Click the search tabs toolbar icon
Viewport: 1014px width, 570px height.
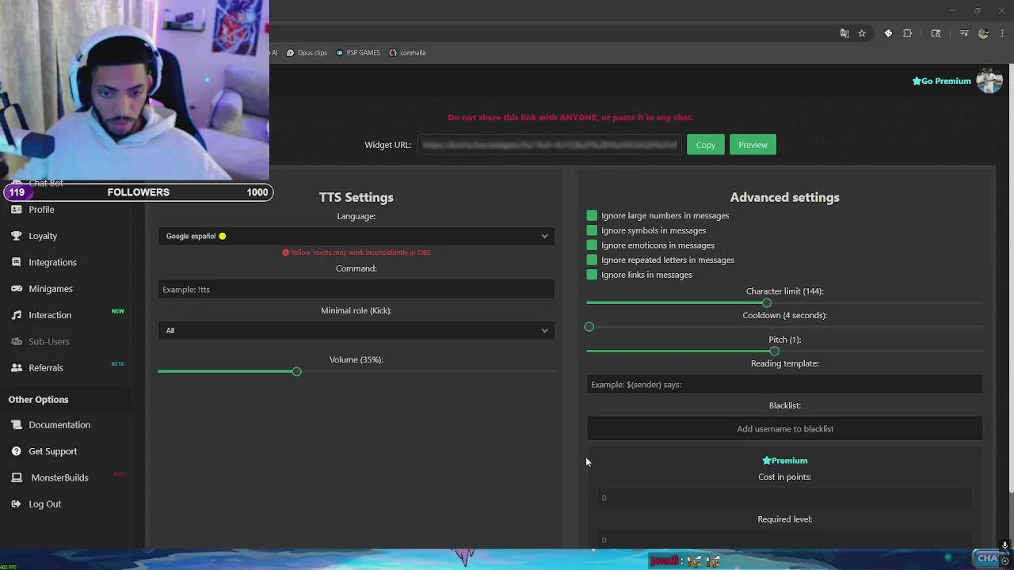tap(936, 33)
